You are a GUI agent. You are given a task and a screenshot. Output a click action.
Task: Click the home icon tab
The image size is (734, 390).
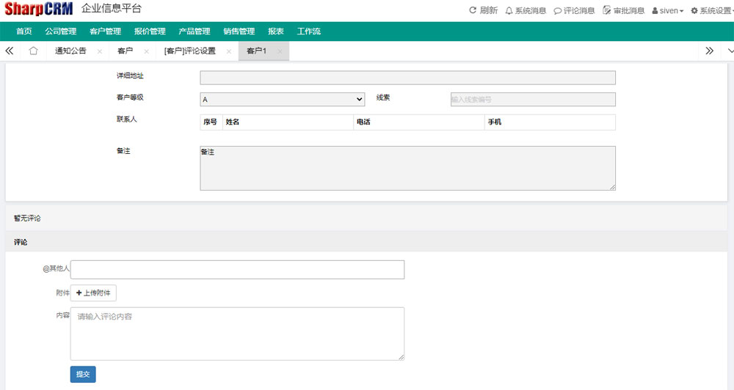33,51
